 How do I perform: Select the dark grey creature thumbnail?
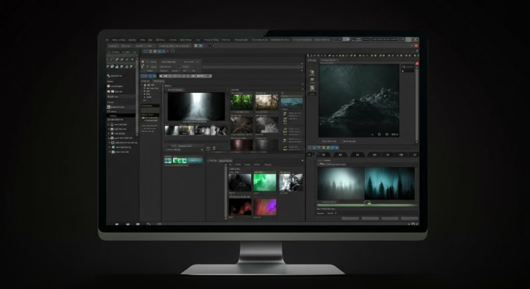click(240, 182)
